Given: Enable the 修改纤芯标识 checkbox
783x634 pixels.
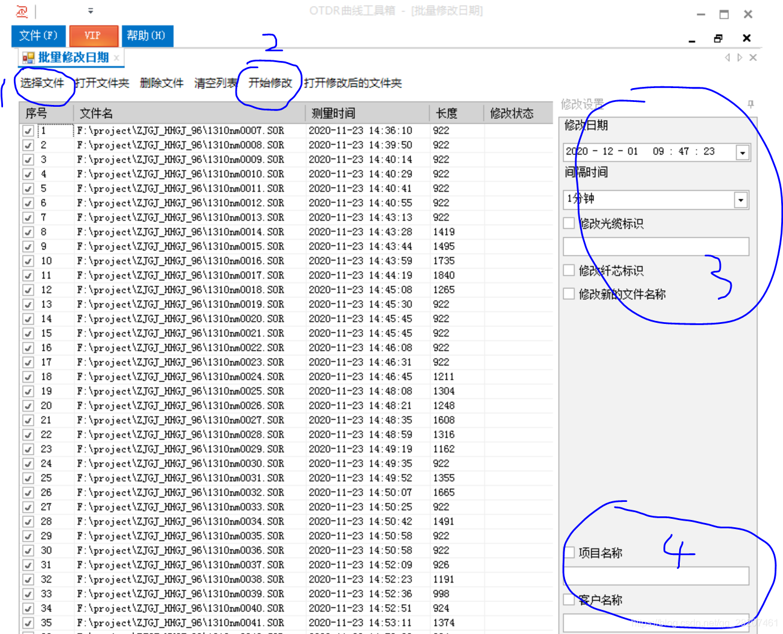Looking at the screenshot, I should (x=569, y=270).
